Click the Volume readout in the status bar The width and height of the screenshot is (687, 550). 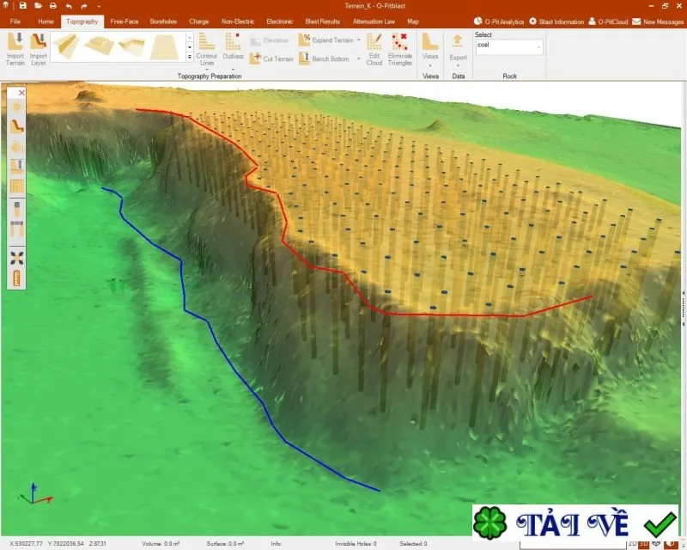click(161, 544)
